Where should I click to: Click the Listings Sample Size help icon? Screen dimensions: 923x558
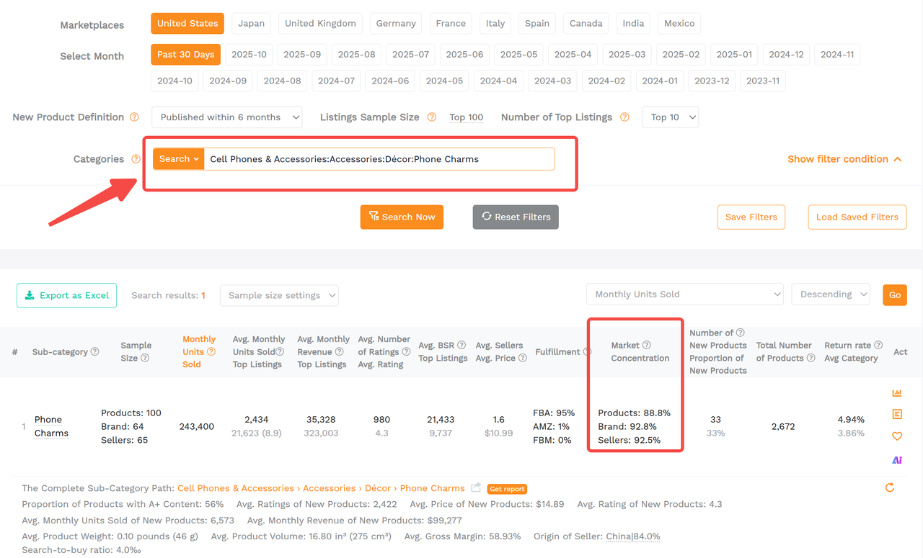pyautogui.click(x=431, y=117)
